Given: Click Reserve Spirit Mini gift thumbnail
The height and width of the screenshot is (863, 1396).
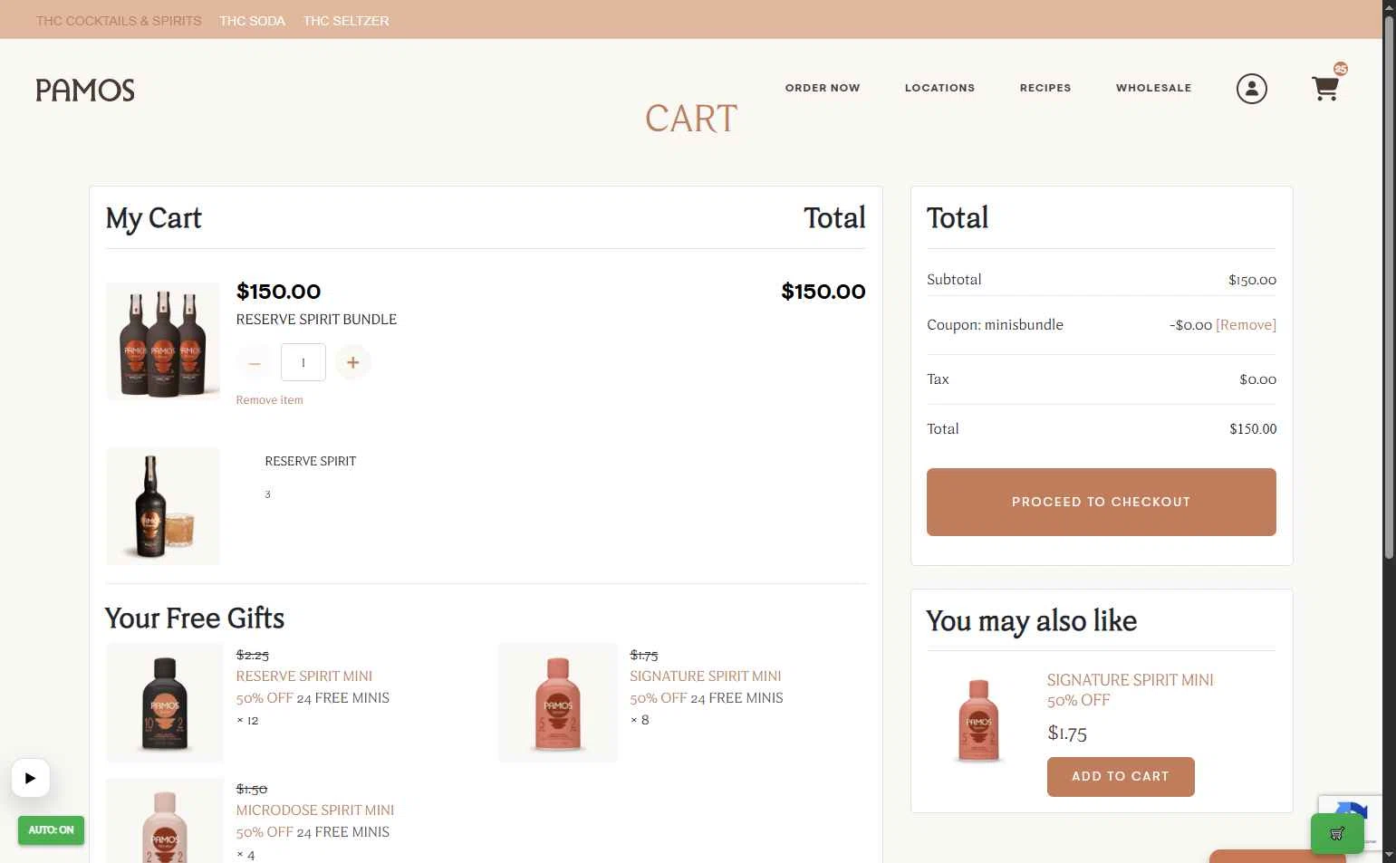Looking at the screenshot, I should [165, 703].
